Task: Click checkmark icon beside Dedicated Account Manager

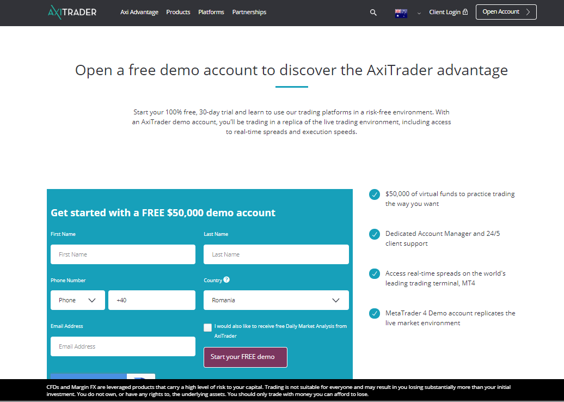Action: coord(375,234)
